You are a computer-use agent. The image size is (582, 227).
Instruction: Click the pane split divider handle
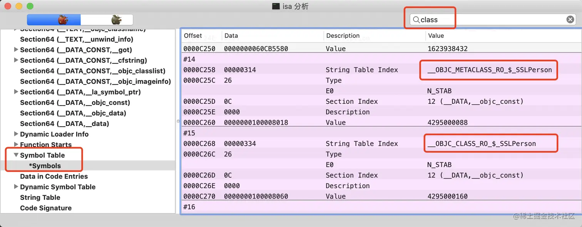tap(178, 121)
